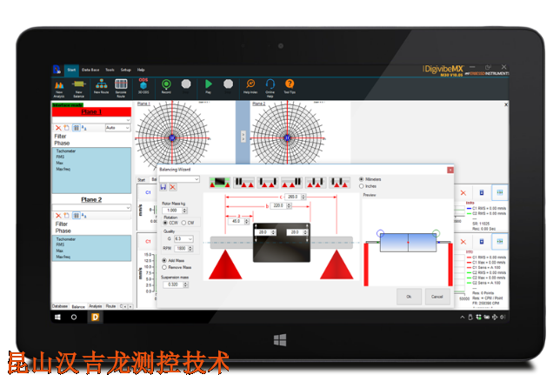Open New Analysis from the toolbar
Screen dimensions: 560x388
coord(59,85)
